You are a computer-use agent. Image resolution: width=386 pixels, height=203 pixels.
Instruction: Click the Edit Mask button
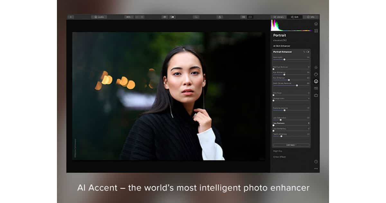pyautogui.click(x=291, y=145)
